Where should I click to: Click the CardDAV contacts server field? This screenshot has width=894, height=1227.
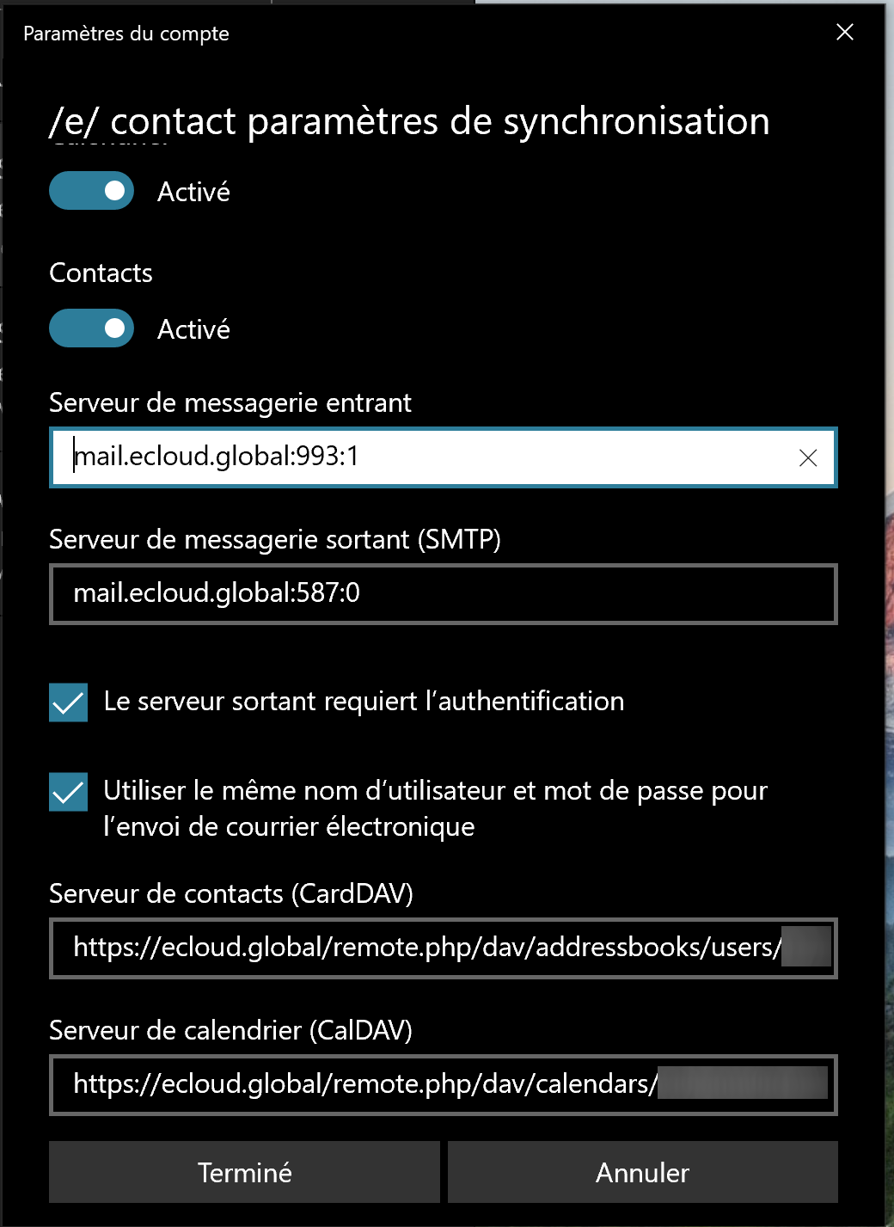click(x=426, y=948)
